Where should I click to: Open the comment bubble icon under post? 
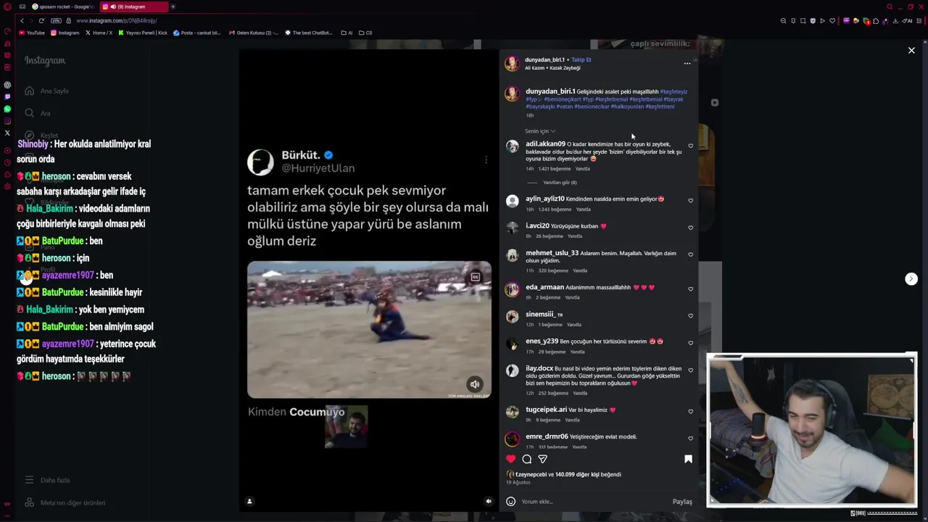[x=527, y=459]
